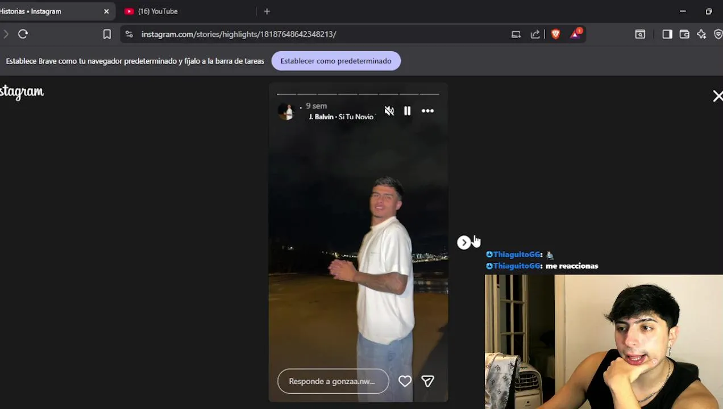The image size is (723, 409).
Task: Close the Instagram story viewer
Action: 717,96
